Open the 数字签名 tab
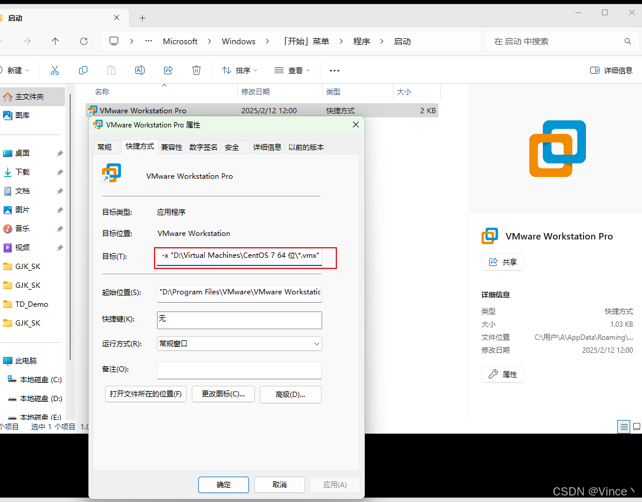 click(204, 147)
